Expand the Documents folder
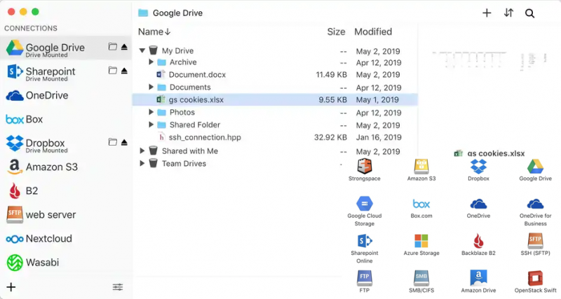561x299 pixels. [x=151, y=87]
